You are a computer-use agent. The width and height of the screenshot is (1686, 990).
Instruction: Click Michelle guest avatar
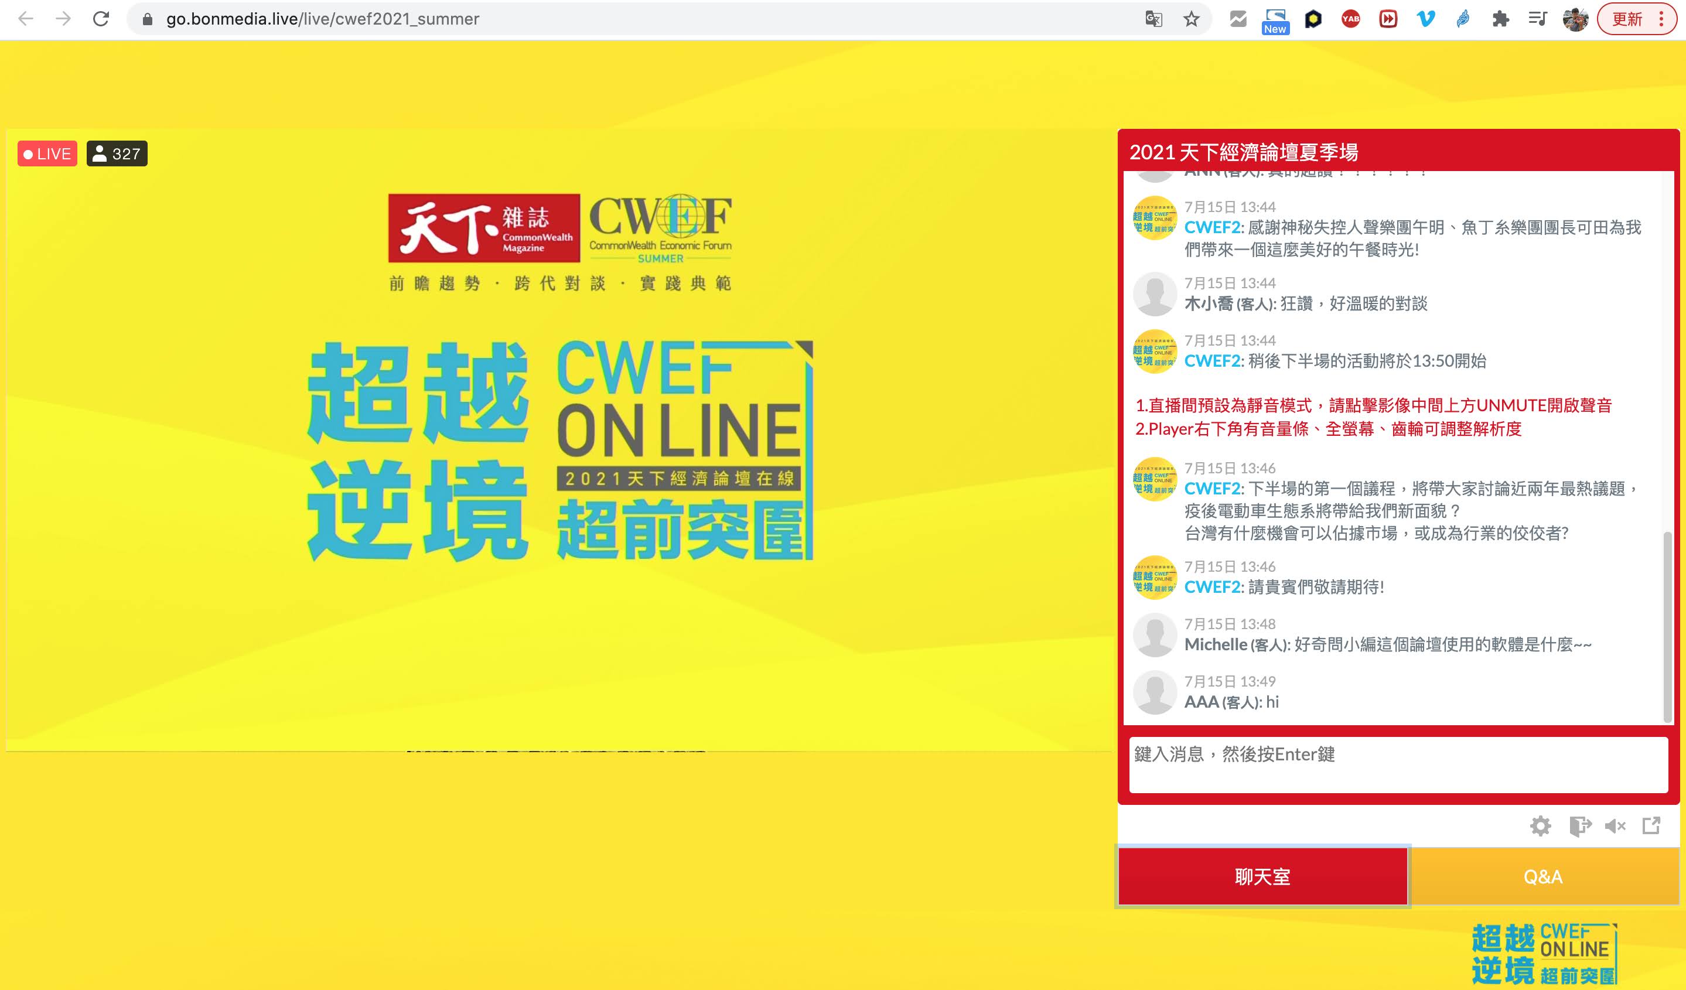1155,636
